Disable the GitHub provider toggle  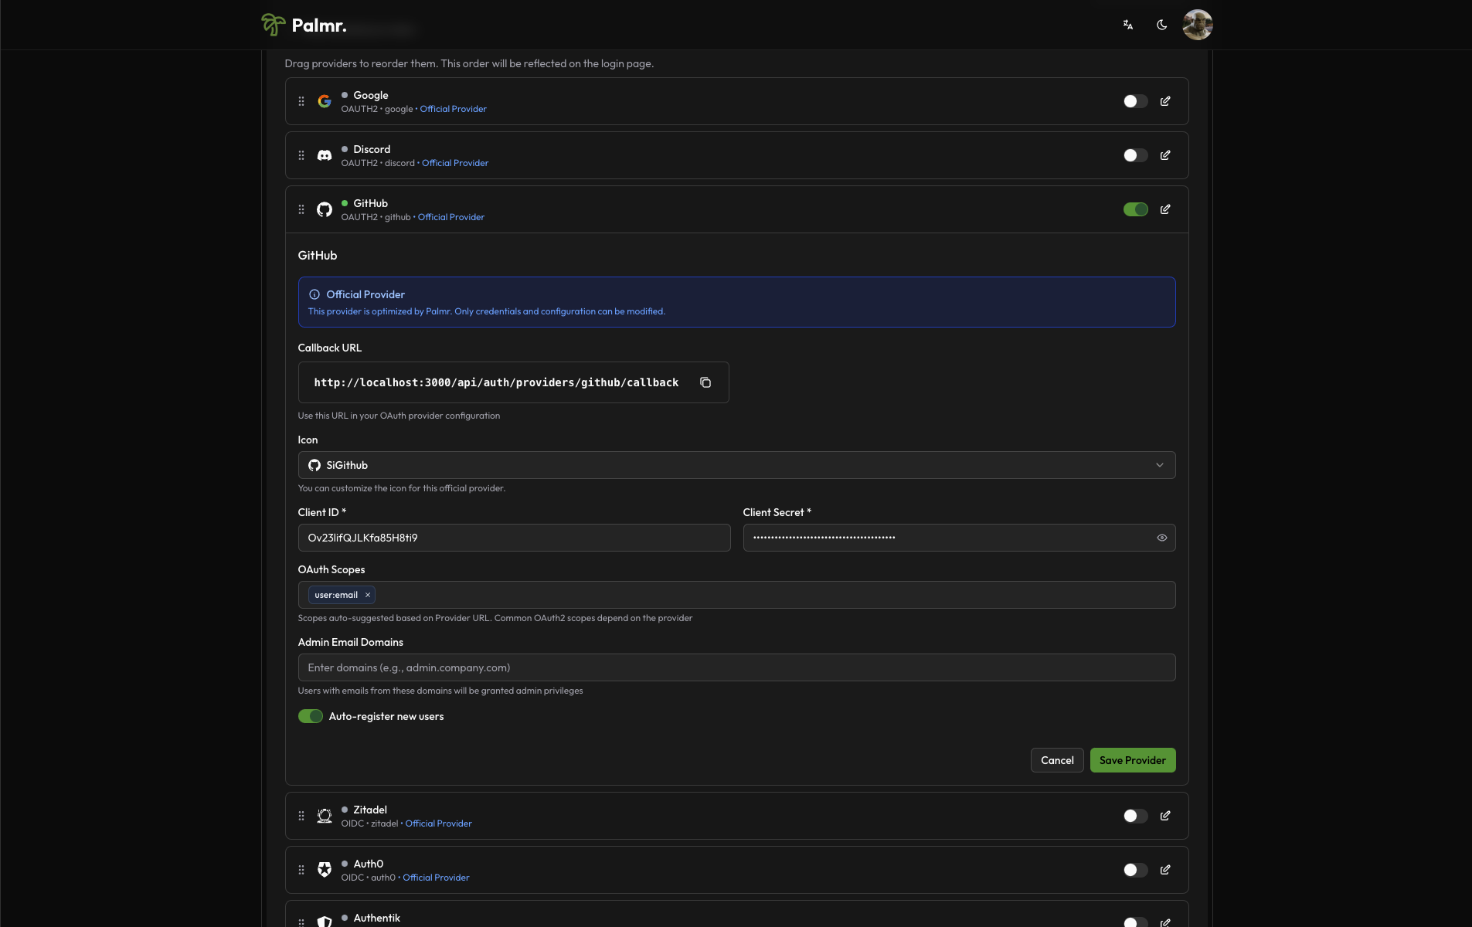click(x=1135, y=209)
